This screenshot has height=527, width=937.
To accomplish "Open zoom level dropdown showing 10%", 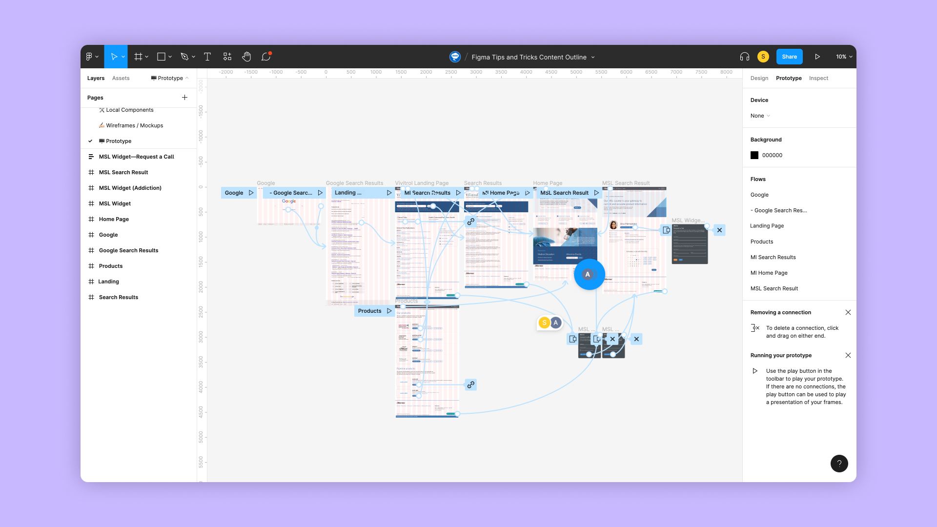I will 842,57.
